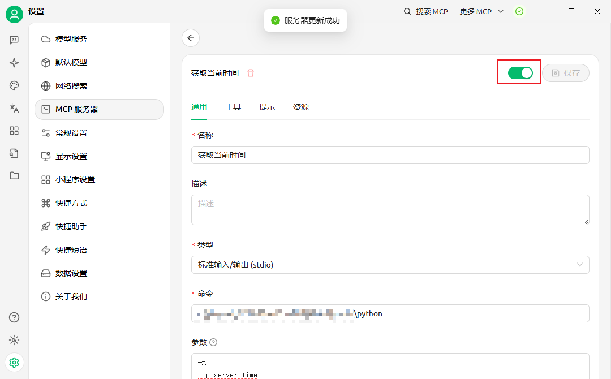The height and width of the screenshot is (379, 611).
Task: Delete the 获取当前时间 server with trash icon
Action: [x=251, y=73]
